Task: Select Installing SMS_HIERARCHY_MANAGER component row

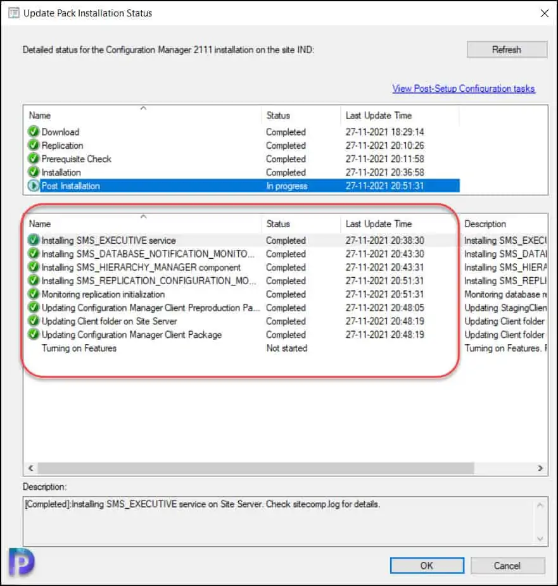Action: 286,267
